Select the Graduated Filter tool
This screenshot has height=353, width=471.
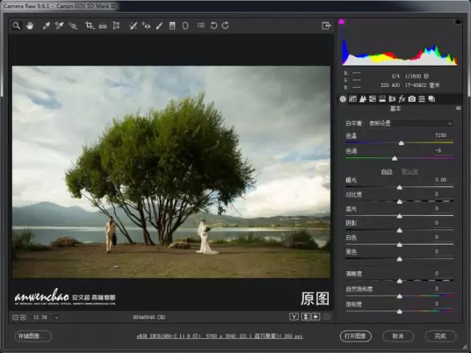pos(172,26)
